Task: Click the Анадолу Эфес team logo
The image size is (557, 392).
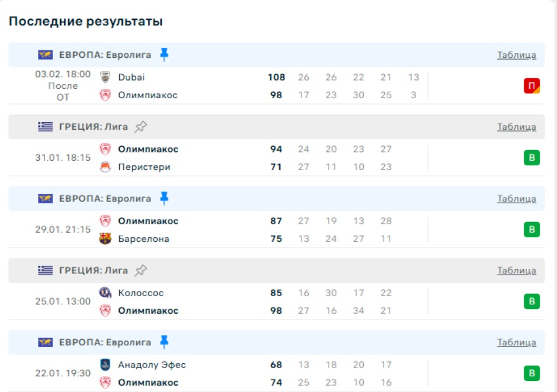Action: tap(105, 365)
